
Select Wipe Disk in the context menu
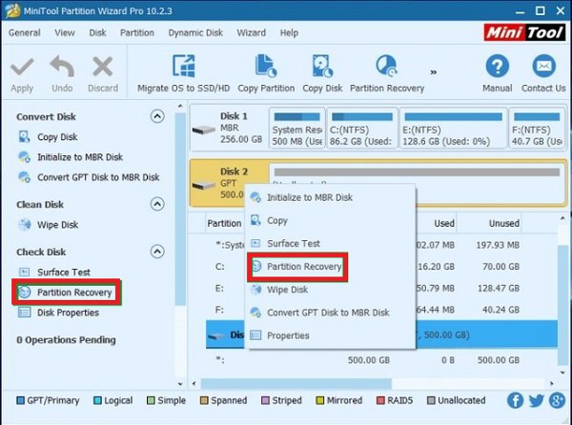coord(287,290)
